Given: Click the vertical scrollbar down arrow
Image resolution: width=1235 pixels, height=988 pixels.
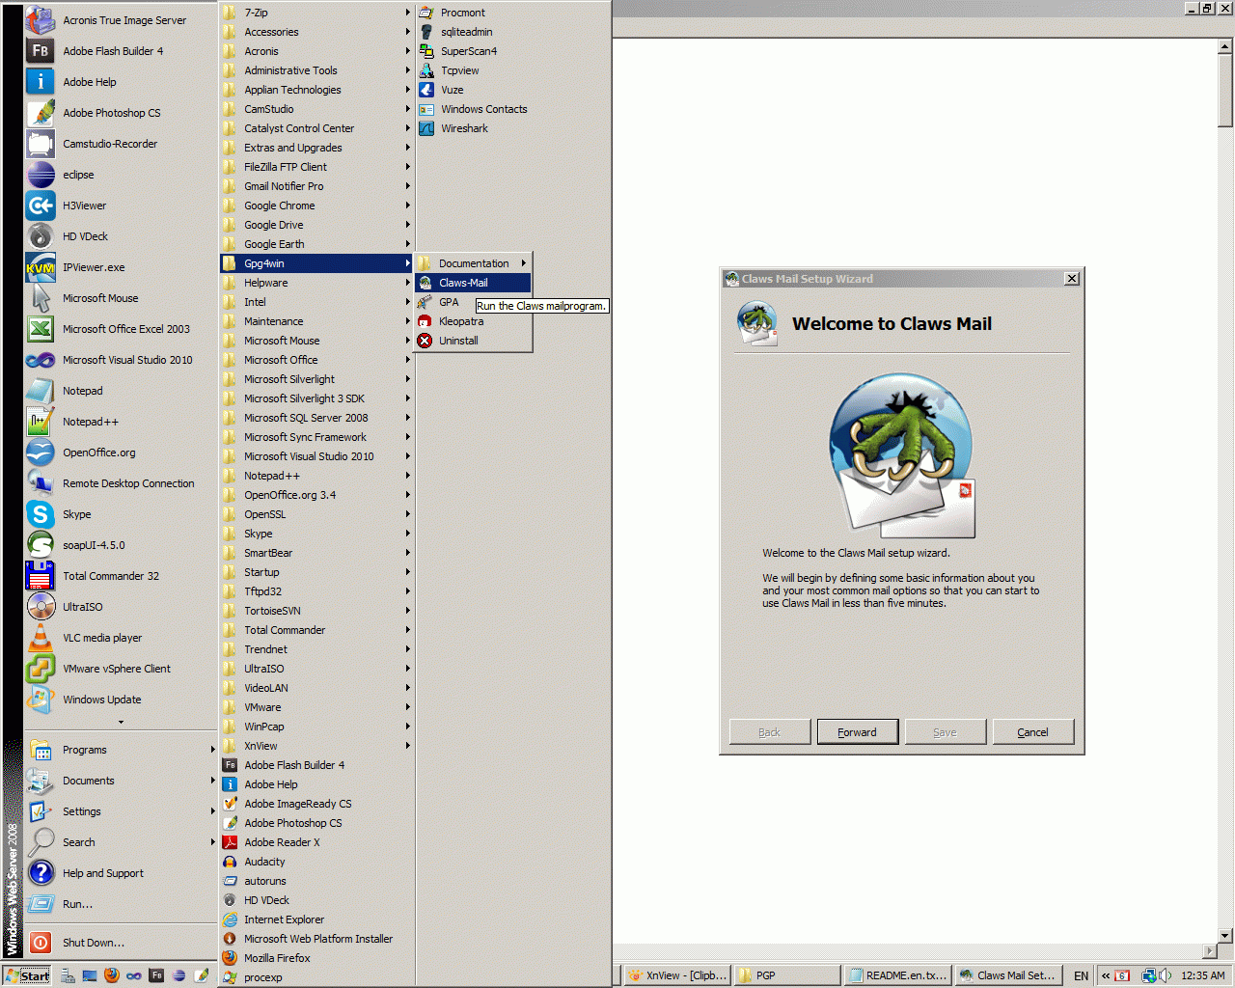Looking at the screenshot, I should [1225, 935].
